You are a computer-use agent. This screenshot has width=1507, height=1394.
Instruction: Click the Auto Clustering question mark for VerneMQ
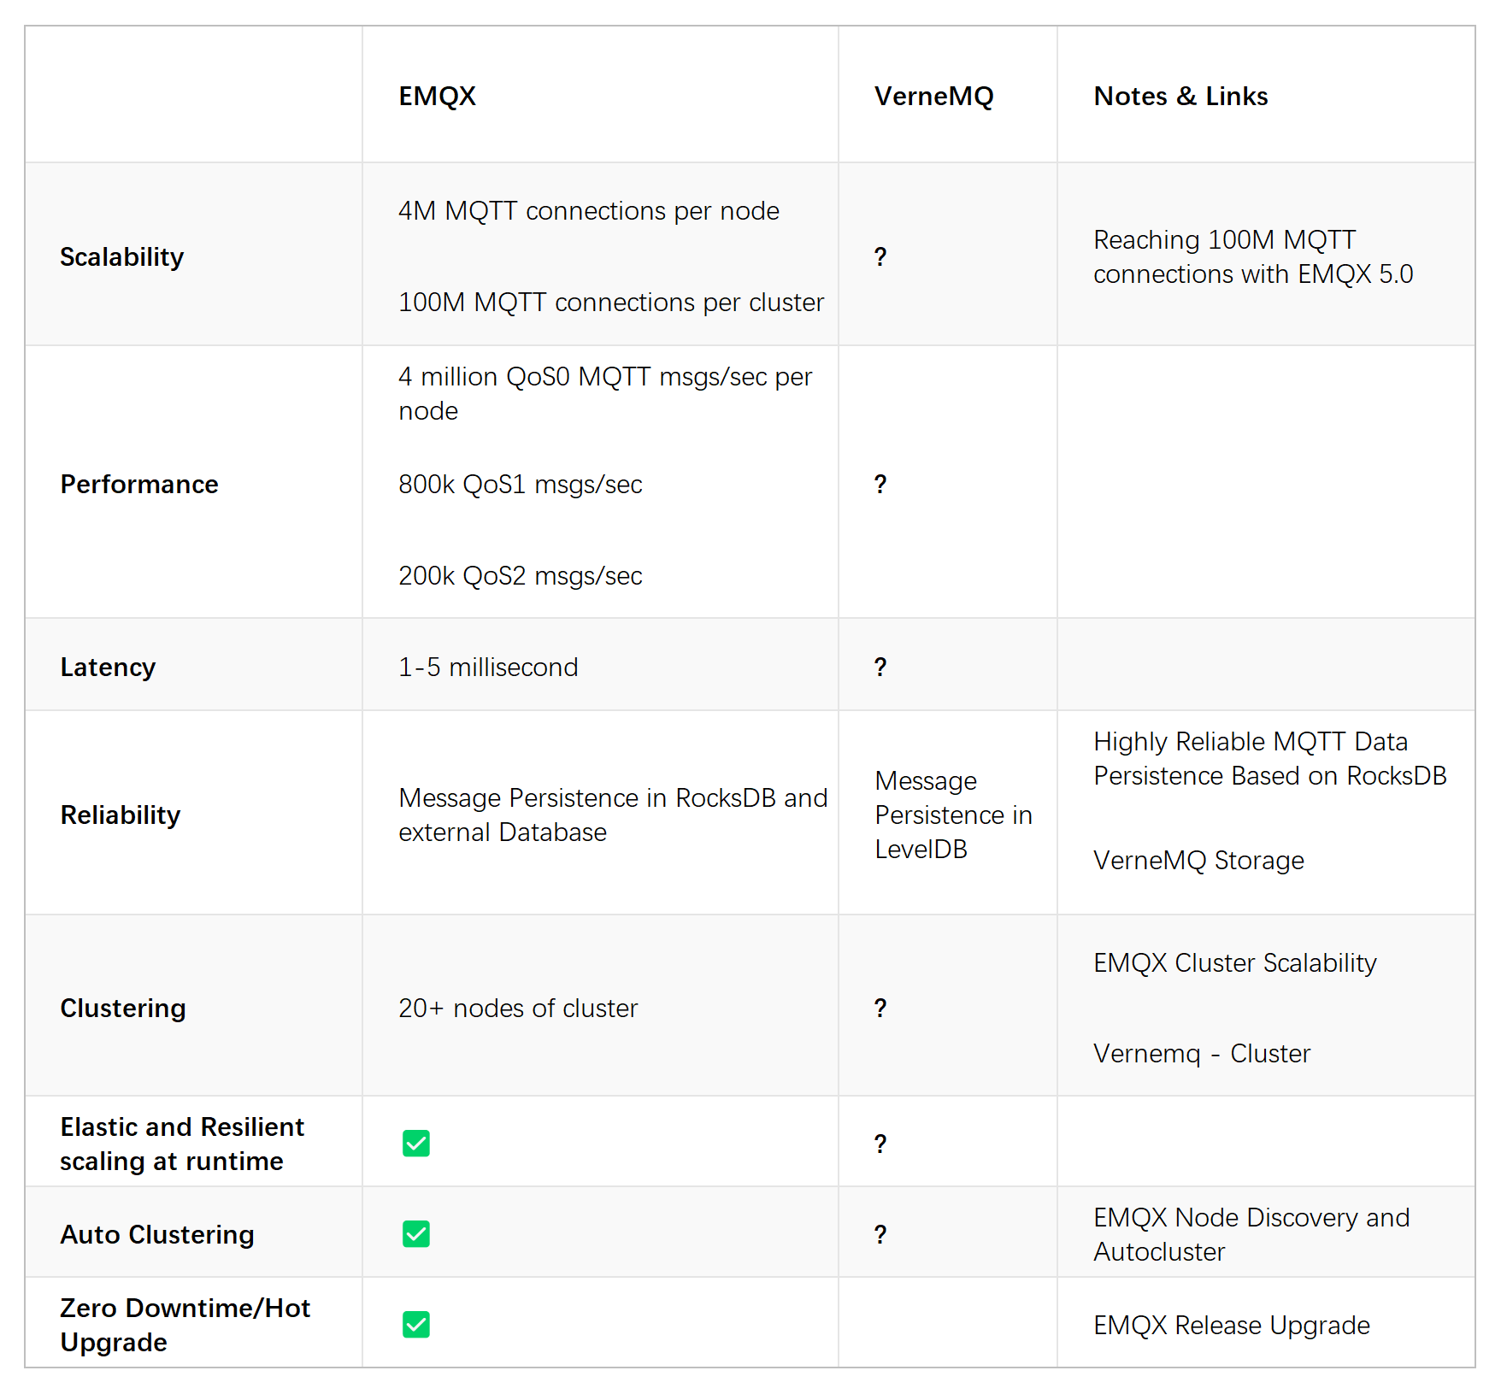880,1233
